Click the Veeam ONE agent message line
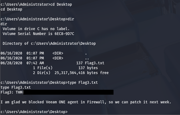180x115 pixels. (x=86, y=102)
